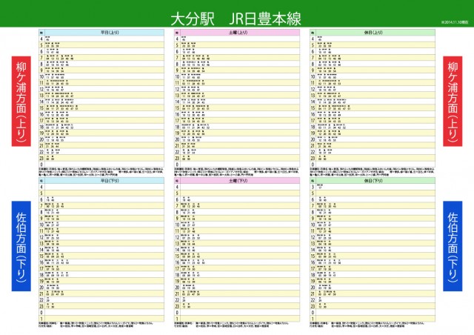Select hour 12 row in 土曜(下り) table
The height and width of the screenshot is (335, 474).
(x=237, y=237)
